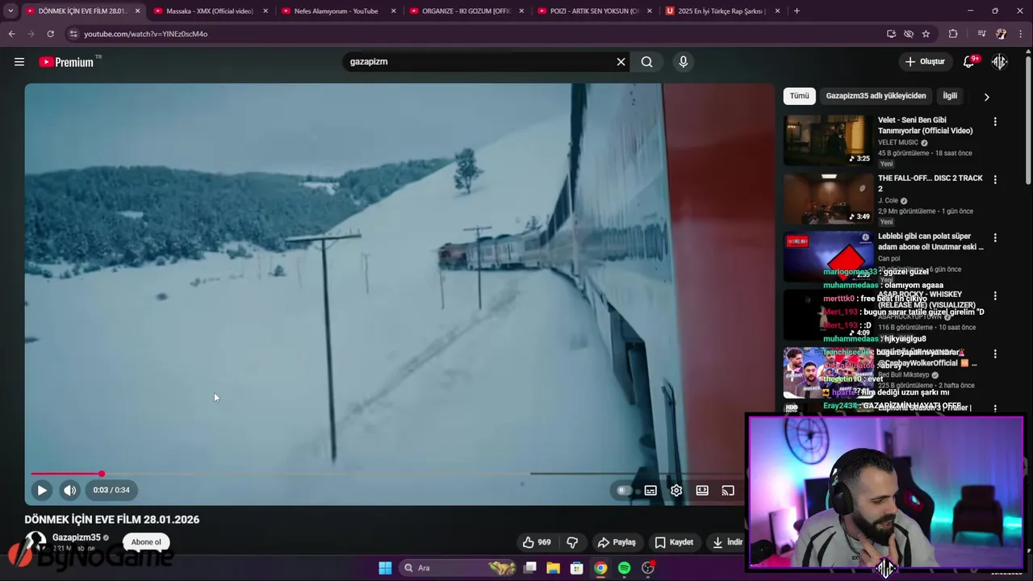Download the video using the İndir button
1033x581 pixels.
pyautogui.click(x=727, y=542)
